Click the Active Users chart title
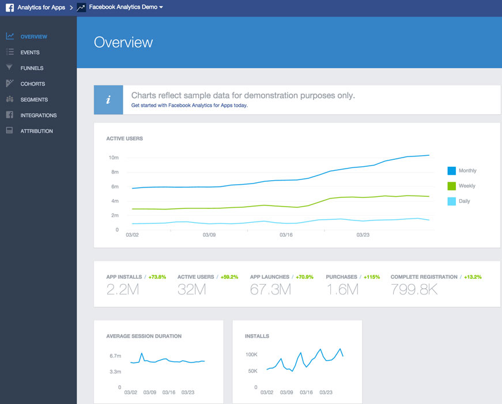 (124, 139)
